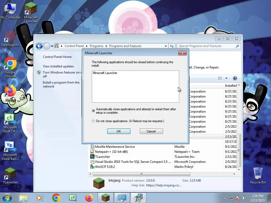Image resolution: width=271 pixels, height=203 pixels.
Task: Open View installed updates link
Action: (x=58, y=66)
